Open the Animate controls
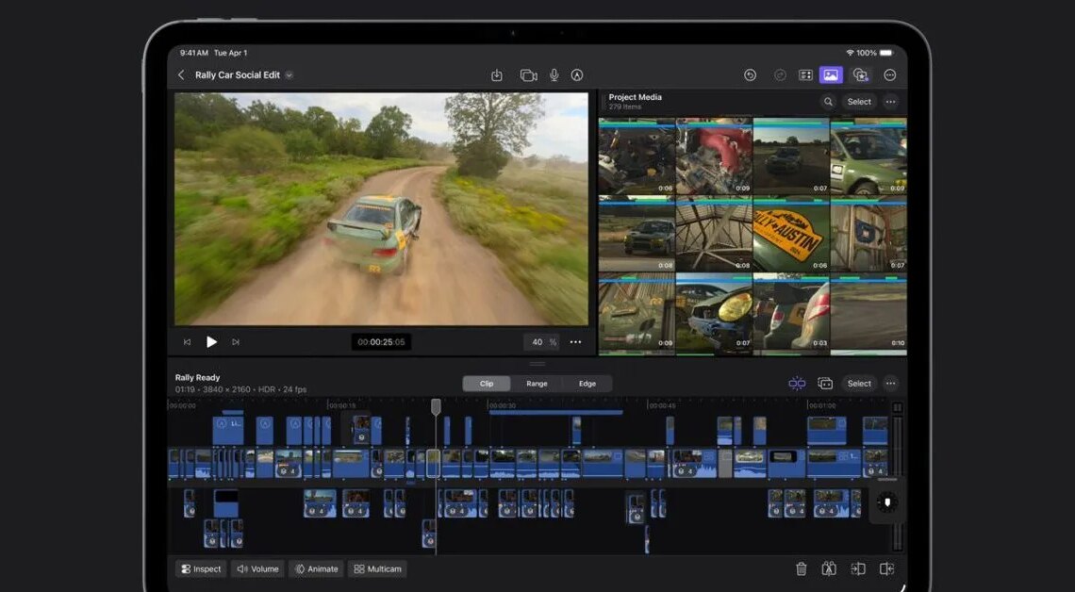This screenshot has width=1075, height=592. coord(316,568)
